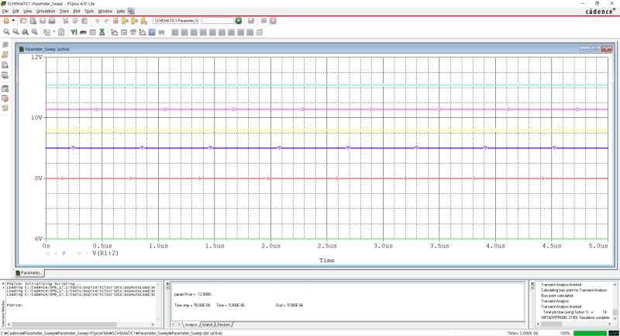This screenshot has height=336, width=620.
Task: Open the Plot menu
Action: (x=77, y=11)
